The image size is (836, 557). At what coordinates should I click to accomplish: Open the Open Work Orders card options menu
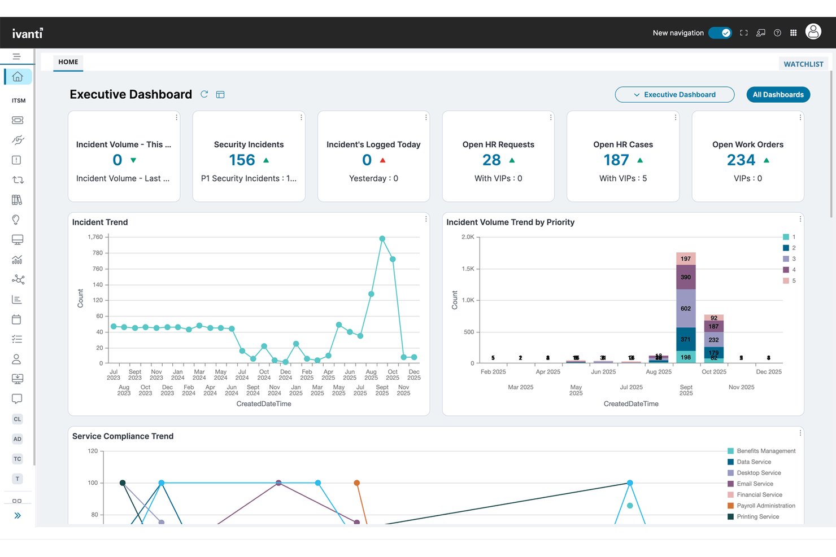(800, 117)
